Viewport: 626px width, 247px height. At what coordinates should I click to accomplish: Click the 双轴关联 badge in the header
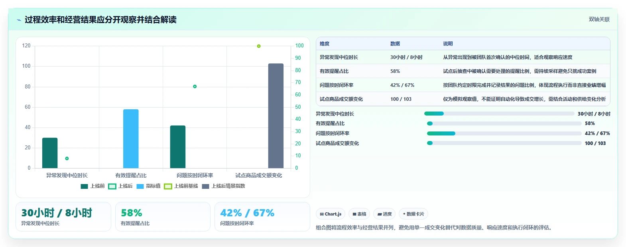point(599,19)
